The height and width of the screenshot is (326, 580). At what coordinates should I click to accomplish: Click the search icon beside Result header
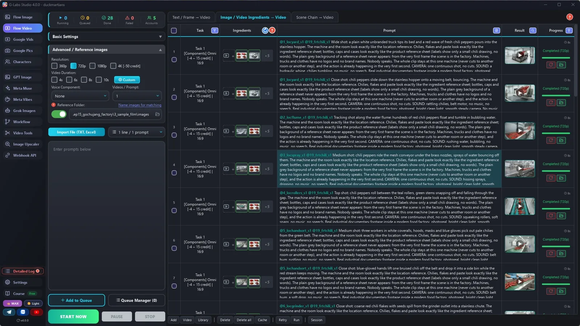(533, 30)
